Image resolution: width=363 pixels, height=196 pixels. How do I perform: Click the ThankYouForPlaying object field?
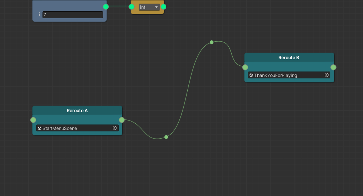click(289, 75)
